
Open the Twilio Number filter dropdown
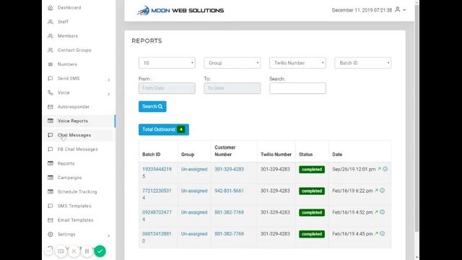point(297,63)
